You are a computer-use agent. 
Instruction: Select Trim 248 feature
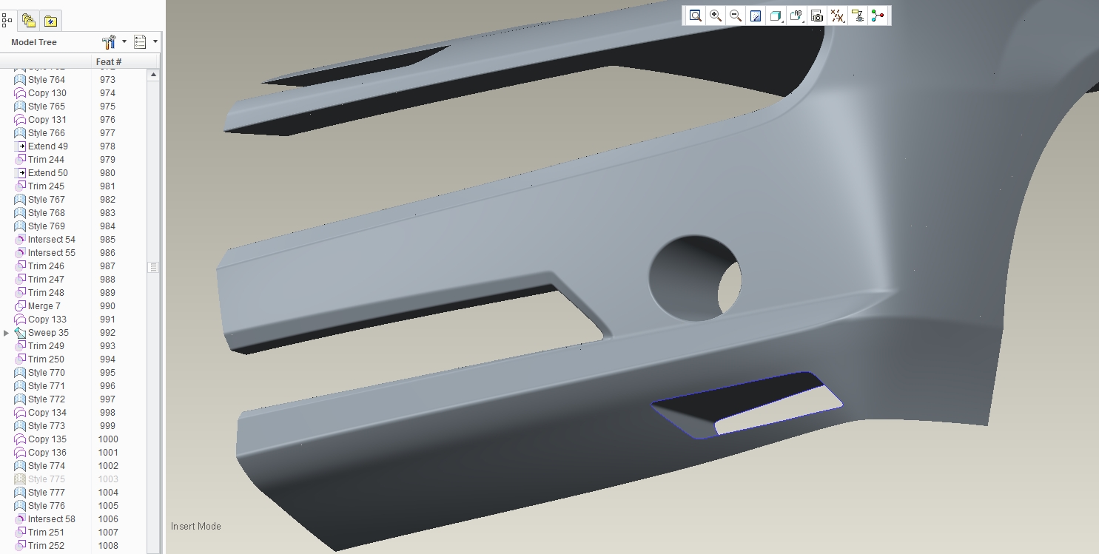[x=46, y=293]
